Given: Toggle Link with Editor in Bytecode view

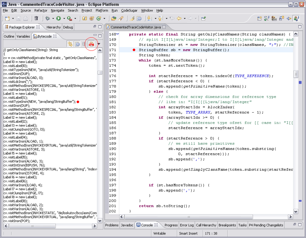Looking at the screenshot, I should click(70, 44).
